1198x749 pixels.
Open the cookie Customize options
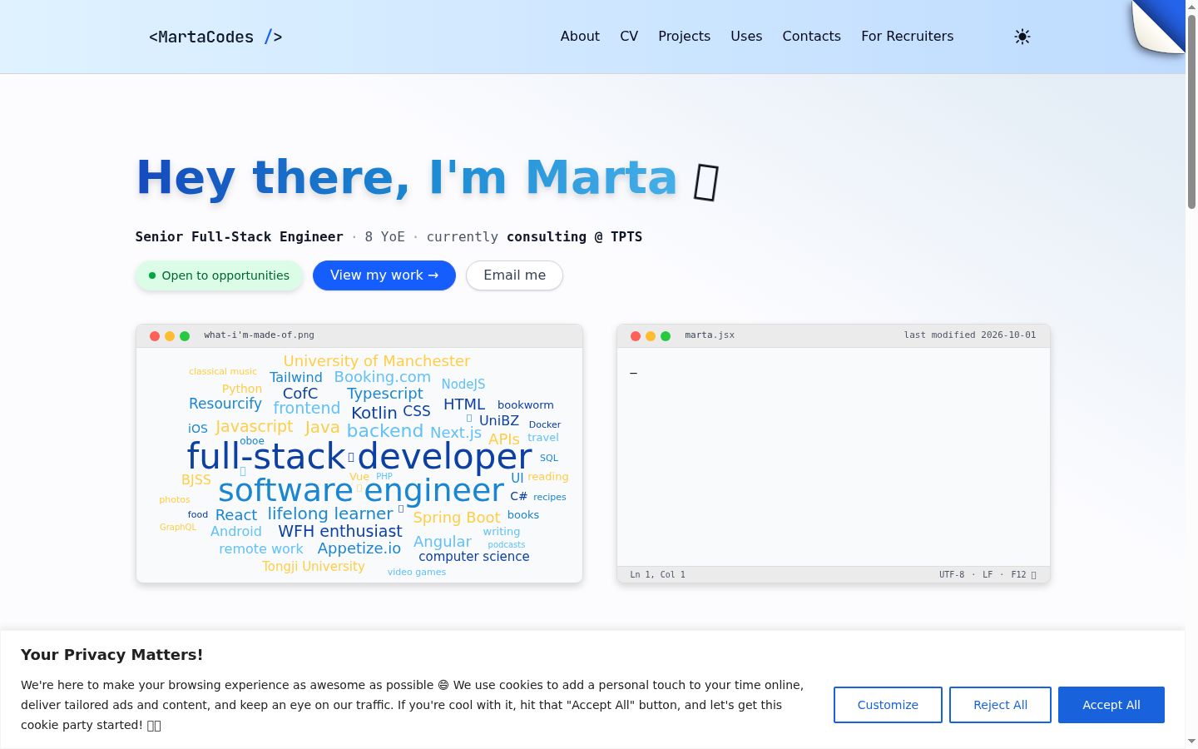888,705
